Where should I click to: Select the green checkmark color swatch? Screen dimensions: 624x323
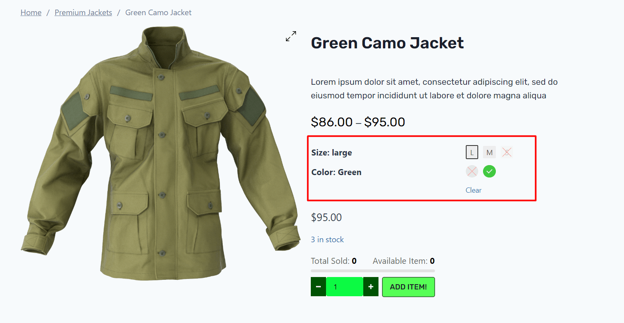(x=489, y=171)
